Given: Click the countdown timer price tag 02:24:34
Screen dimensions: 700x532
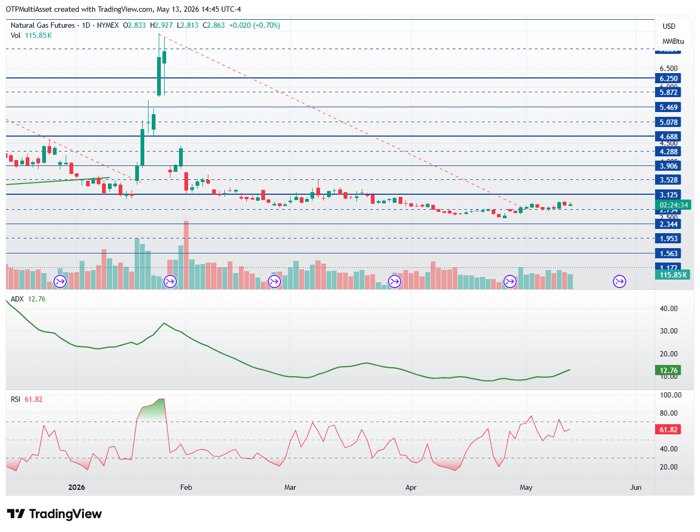Looking at the screenshot, I should [673, 205].
